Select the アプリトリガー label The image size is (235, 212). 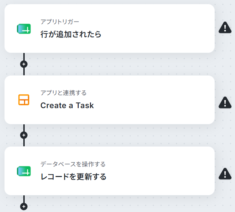(x=60, y=22)
